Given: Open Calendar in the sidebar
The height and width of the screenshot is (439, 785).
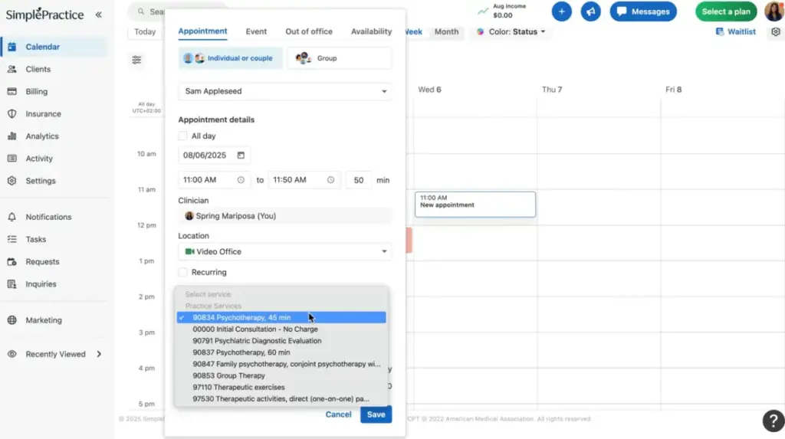Looking at the screenshot, I should point(54,47).
